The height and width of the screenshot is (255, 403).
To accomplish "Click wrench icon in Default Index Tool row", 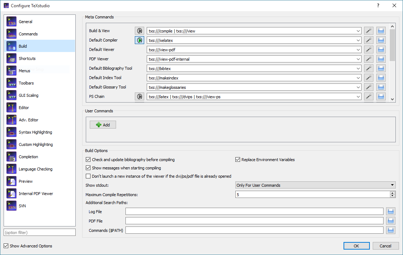I will [x=369, y=78].
